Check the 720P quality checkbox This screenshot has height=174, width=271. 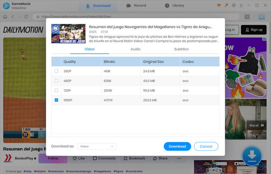[57, 90]
